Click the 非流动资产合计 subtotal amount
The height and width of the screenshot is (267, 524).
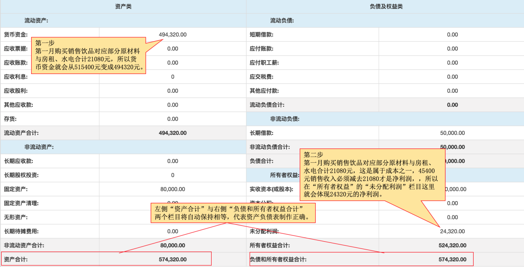coord(172,245)
